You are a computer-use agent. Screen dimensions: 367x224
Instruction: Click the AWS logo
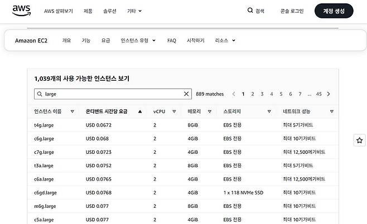21,11
